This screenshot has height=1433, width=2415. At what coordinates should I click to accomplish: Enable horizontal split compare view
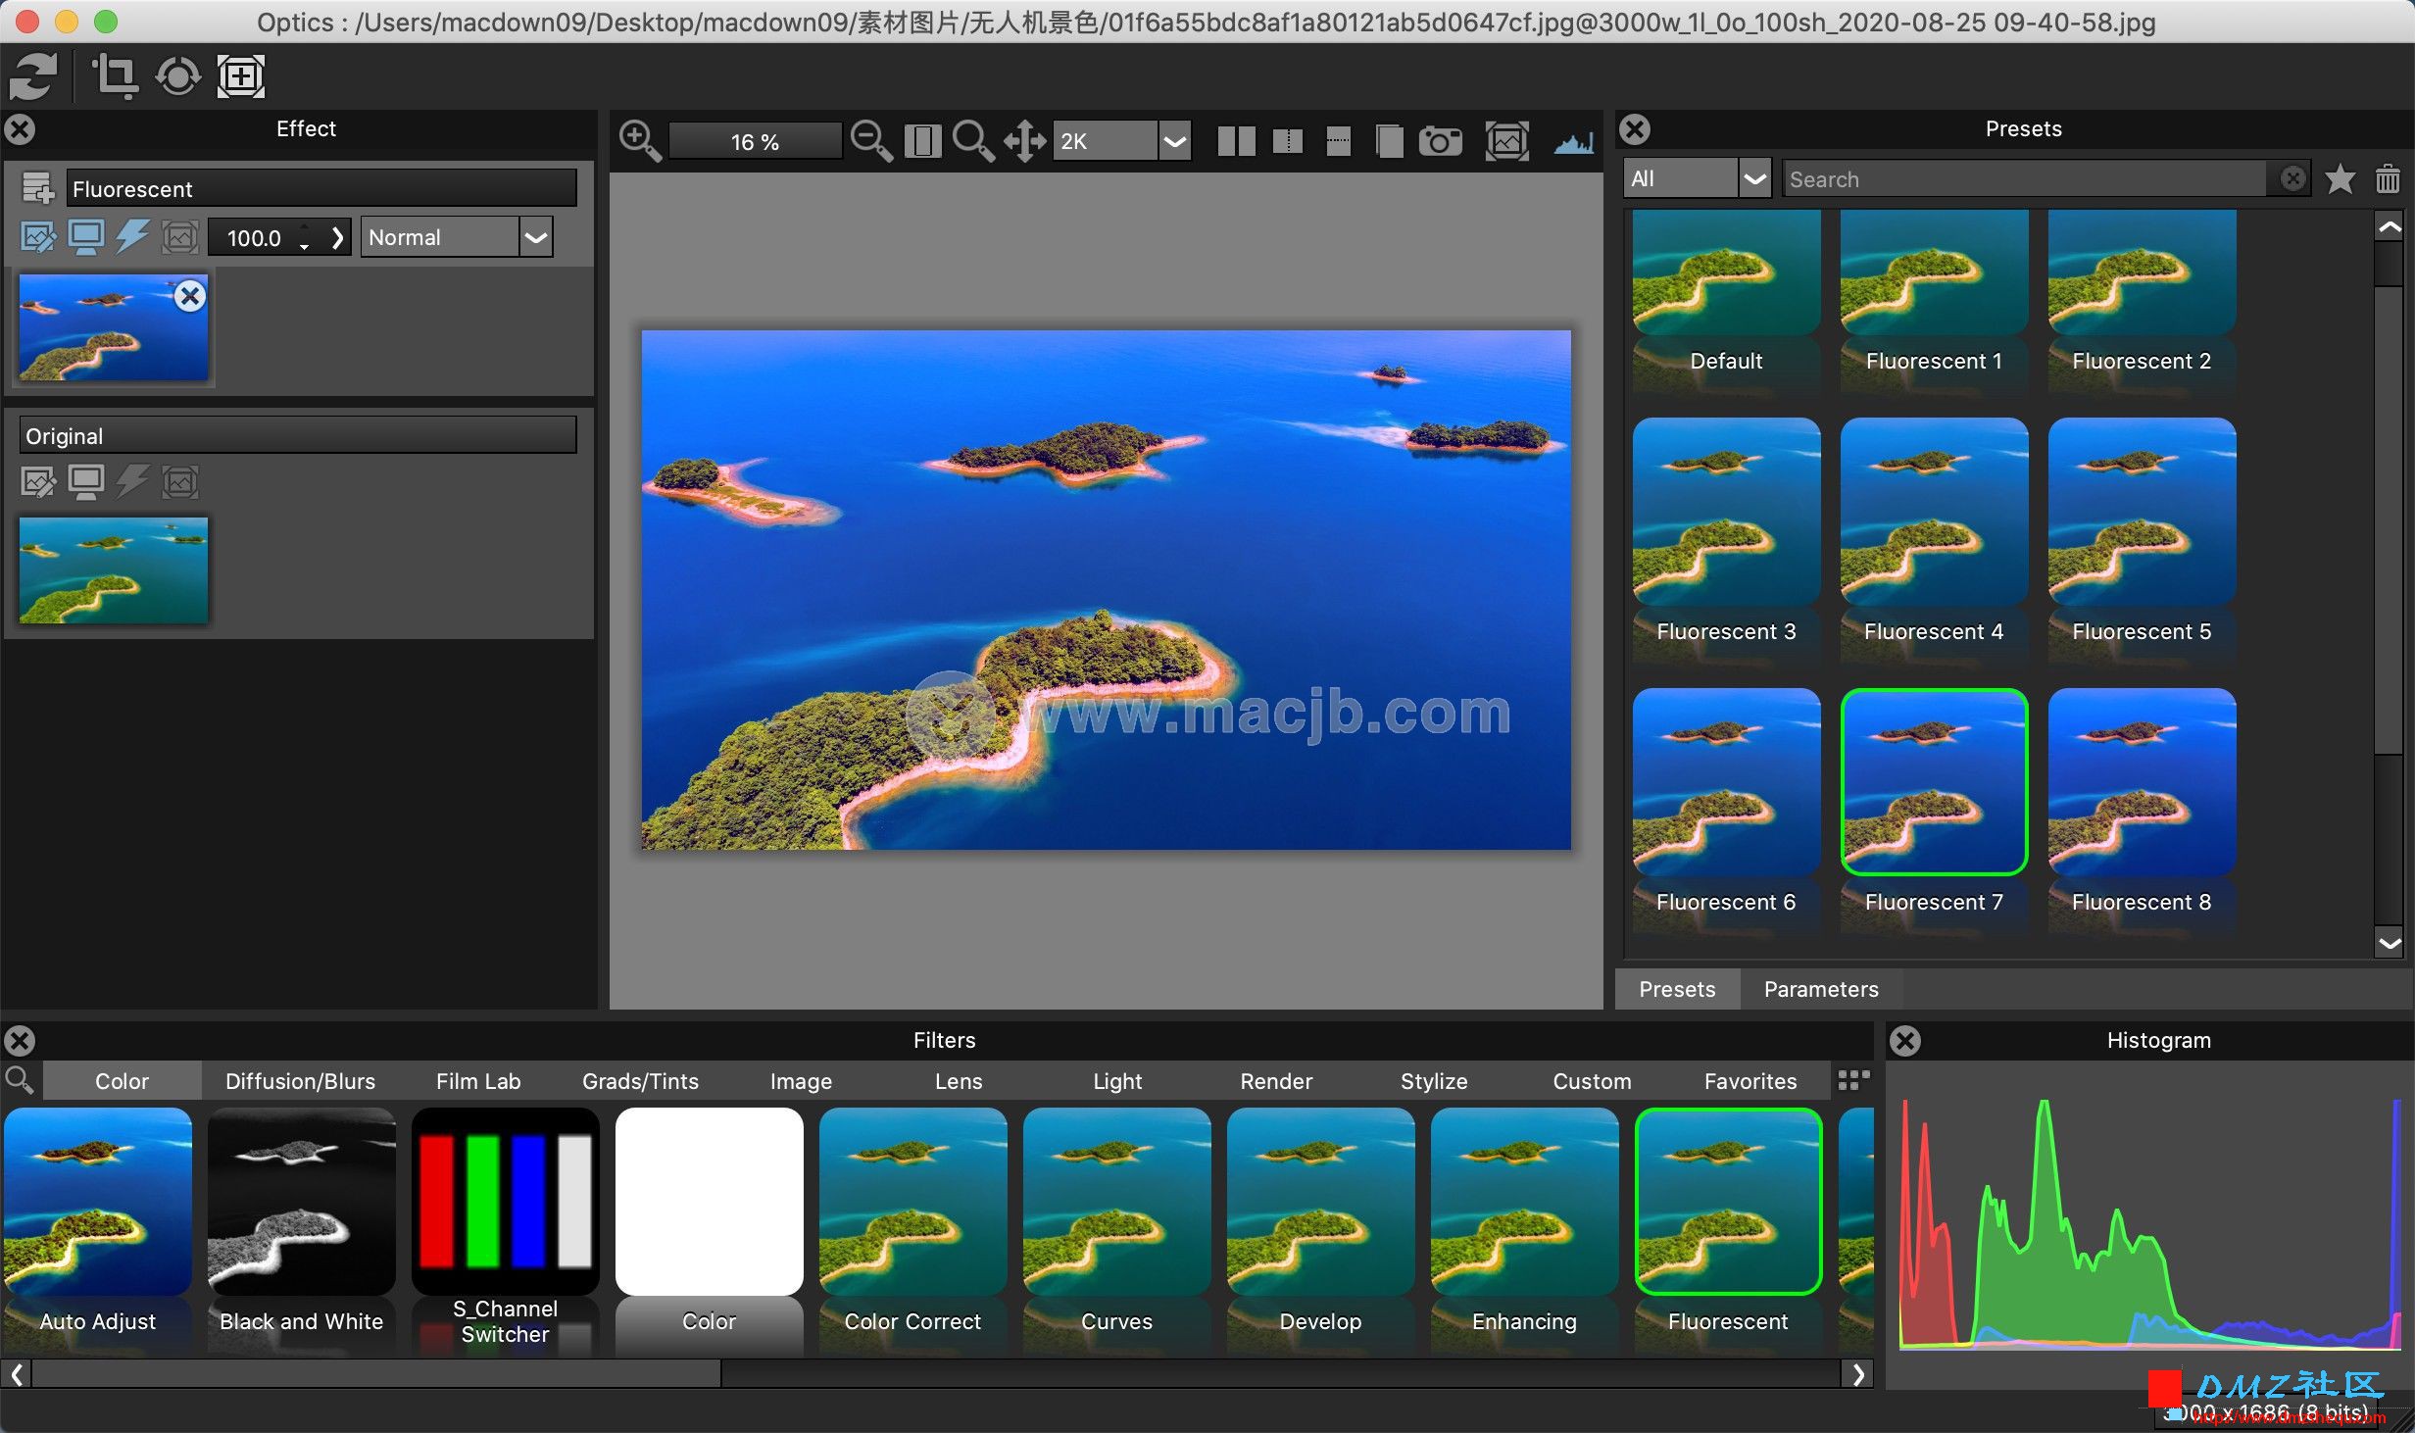coord(1338,141)
